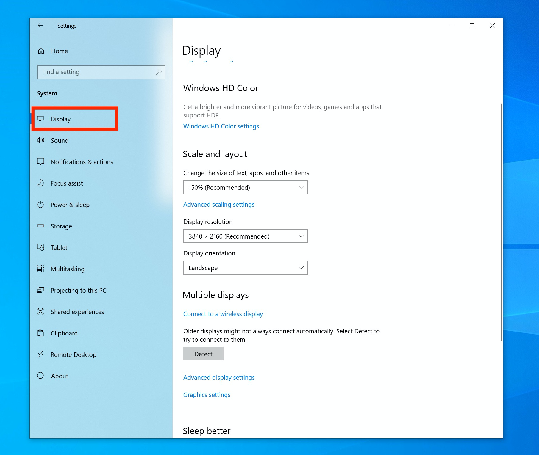Maximize the Settings window

point(472,26)
